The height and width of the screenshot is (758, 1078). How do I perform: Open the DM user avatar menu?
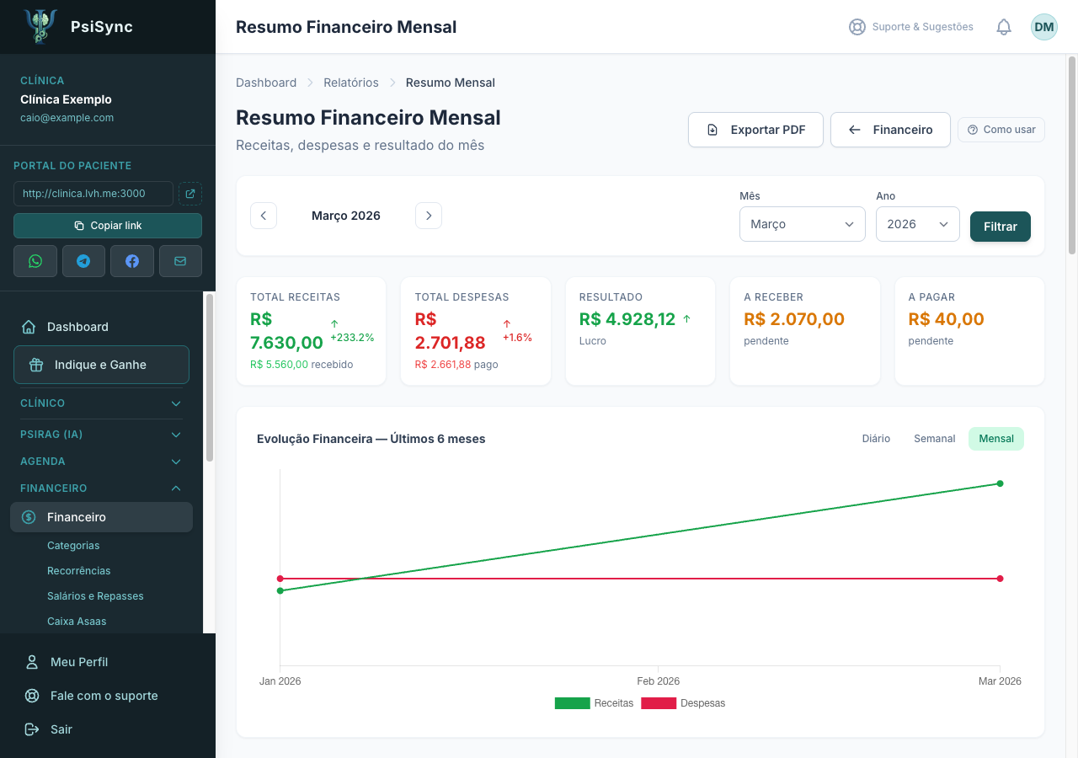[1044, 27]
